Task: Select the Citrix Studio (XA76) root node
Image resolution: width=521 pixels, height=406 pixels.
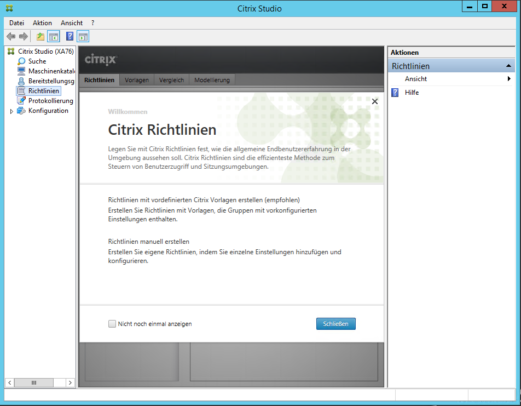Action: [46, 52]
